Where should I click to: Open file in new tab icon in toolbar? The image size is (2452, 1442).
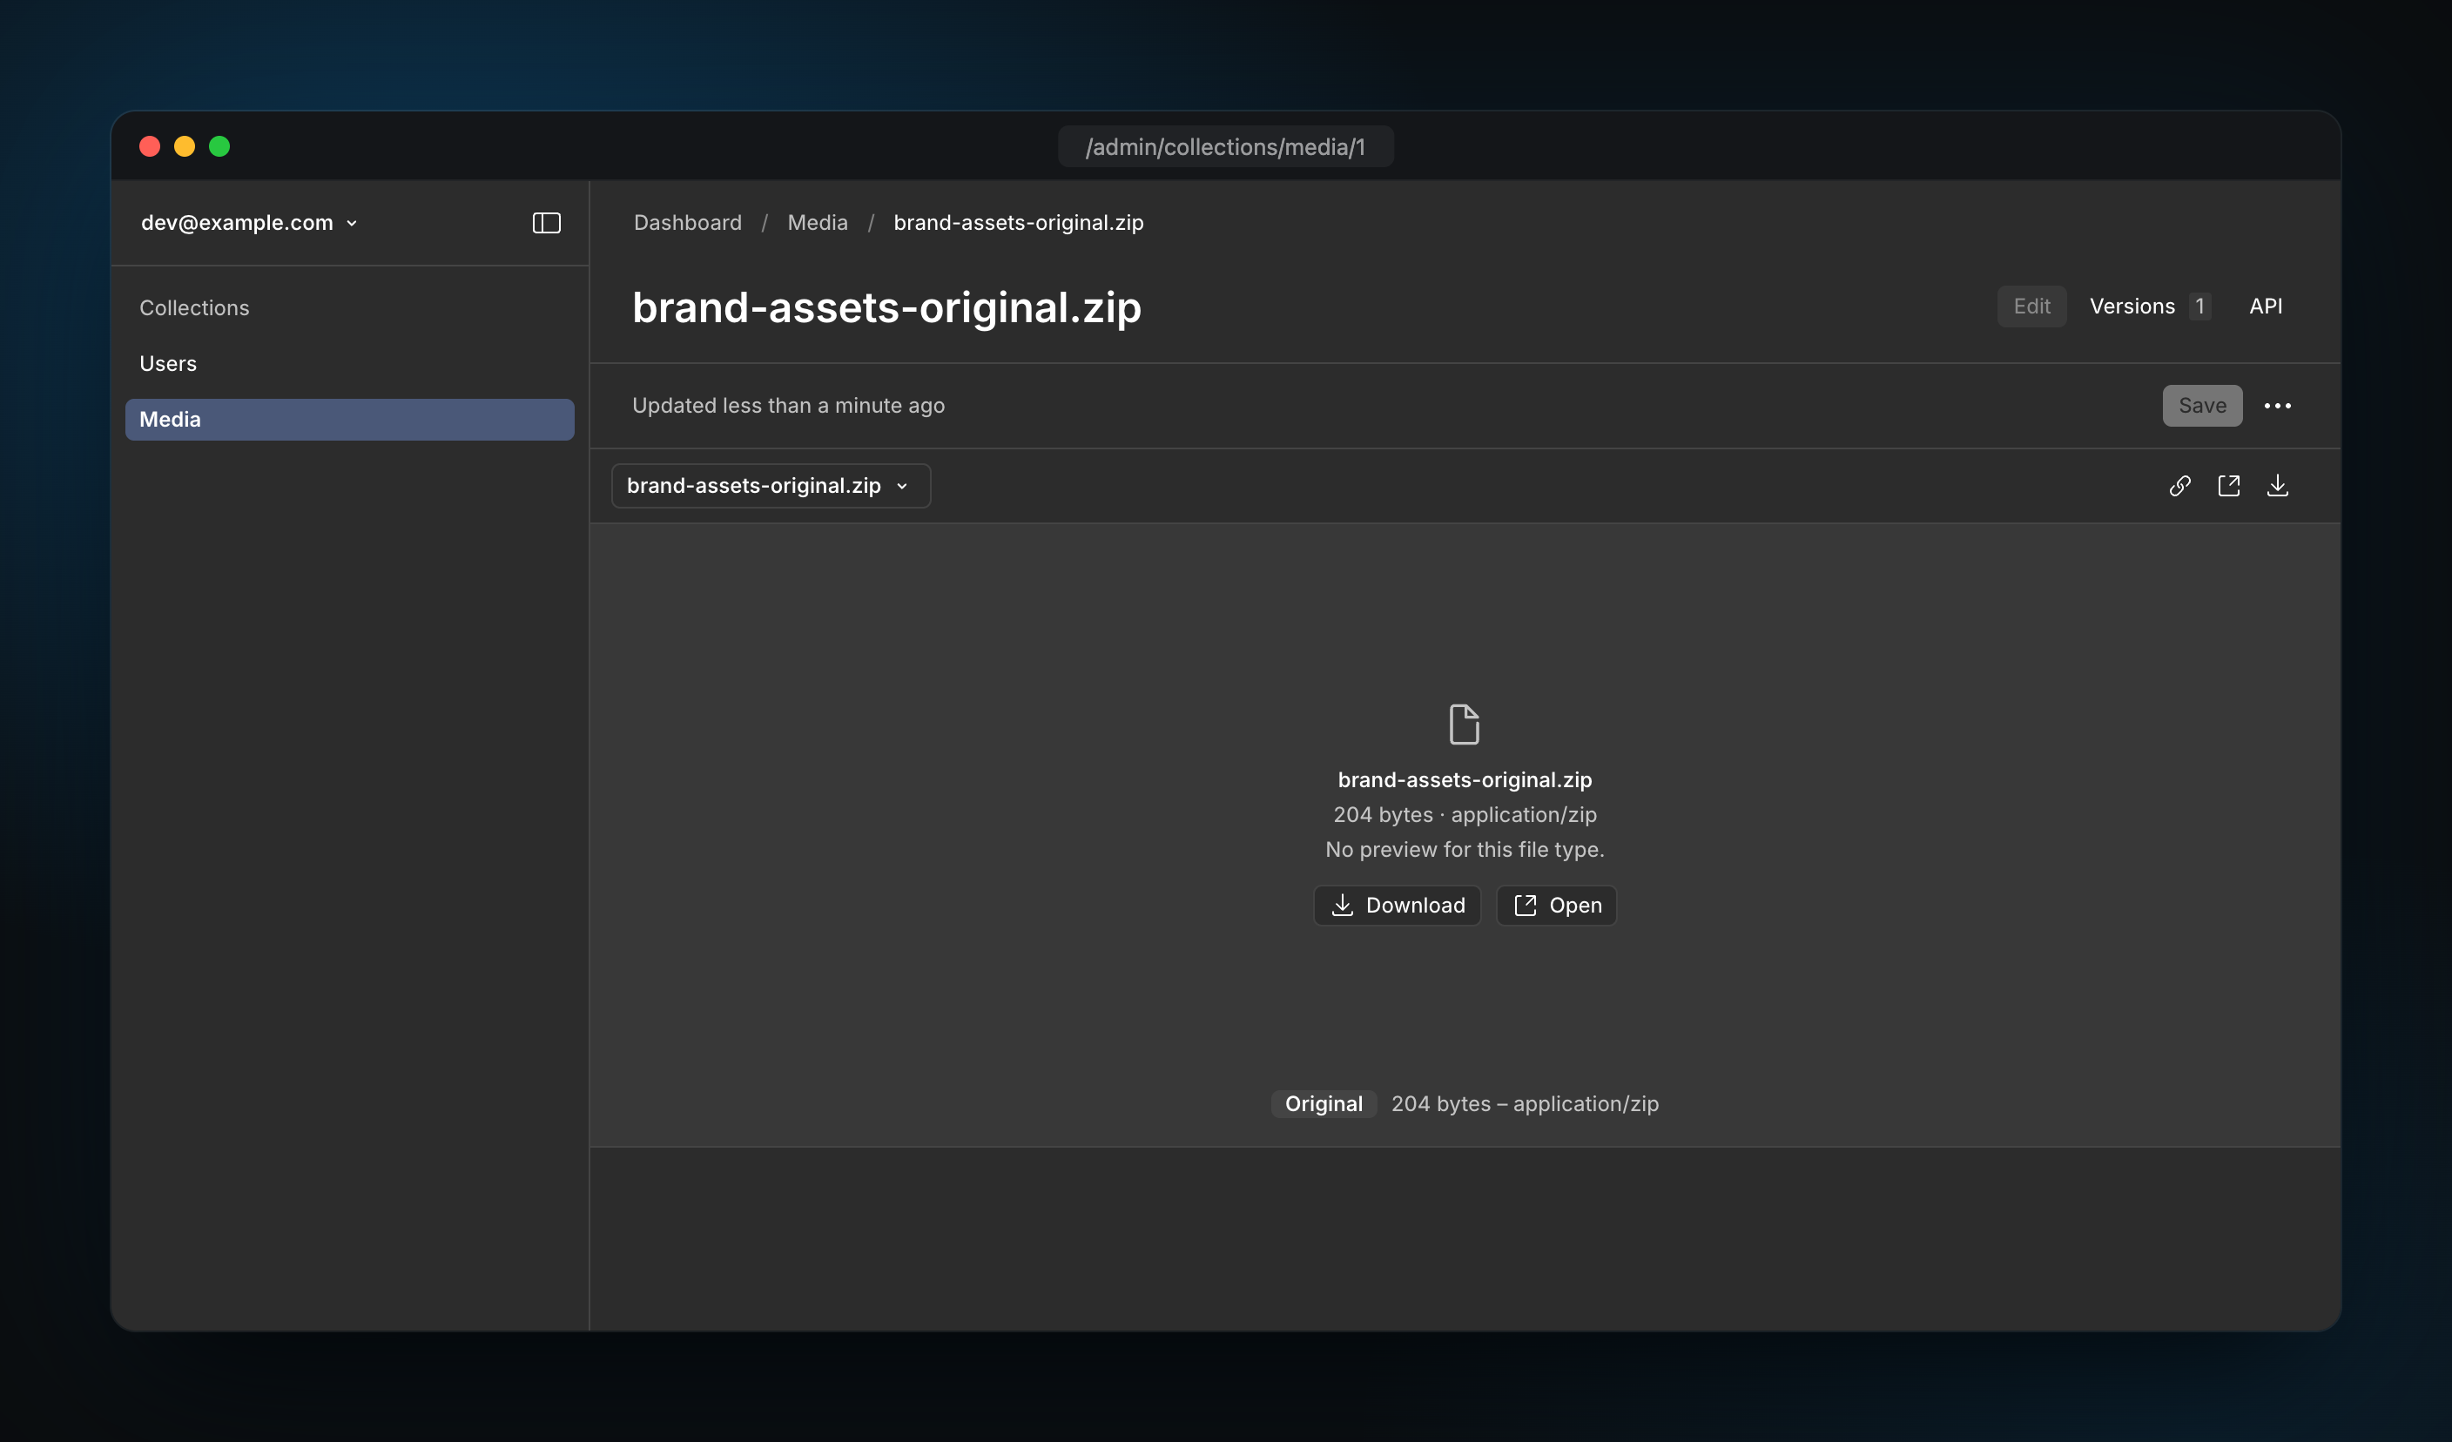[2228, 486]
